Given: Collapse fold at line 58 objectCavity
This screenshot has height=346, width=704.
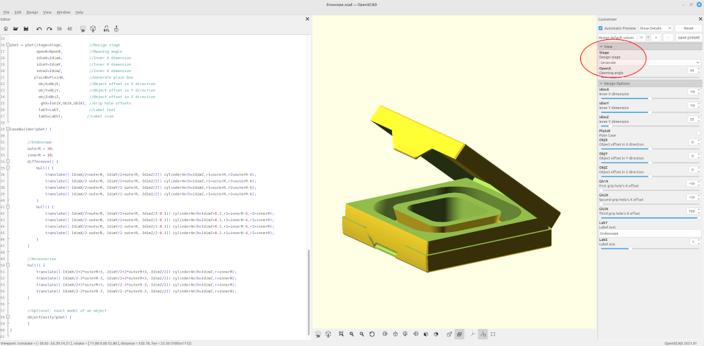Looking at the screenshot, I should 8,317.
